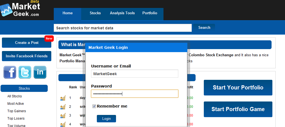Click the chart icon for rank 3
The height and width of the screenshot is (127, 285).
(x=63, y=115)
